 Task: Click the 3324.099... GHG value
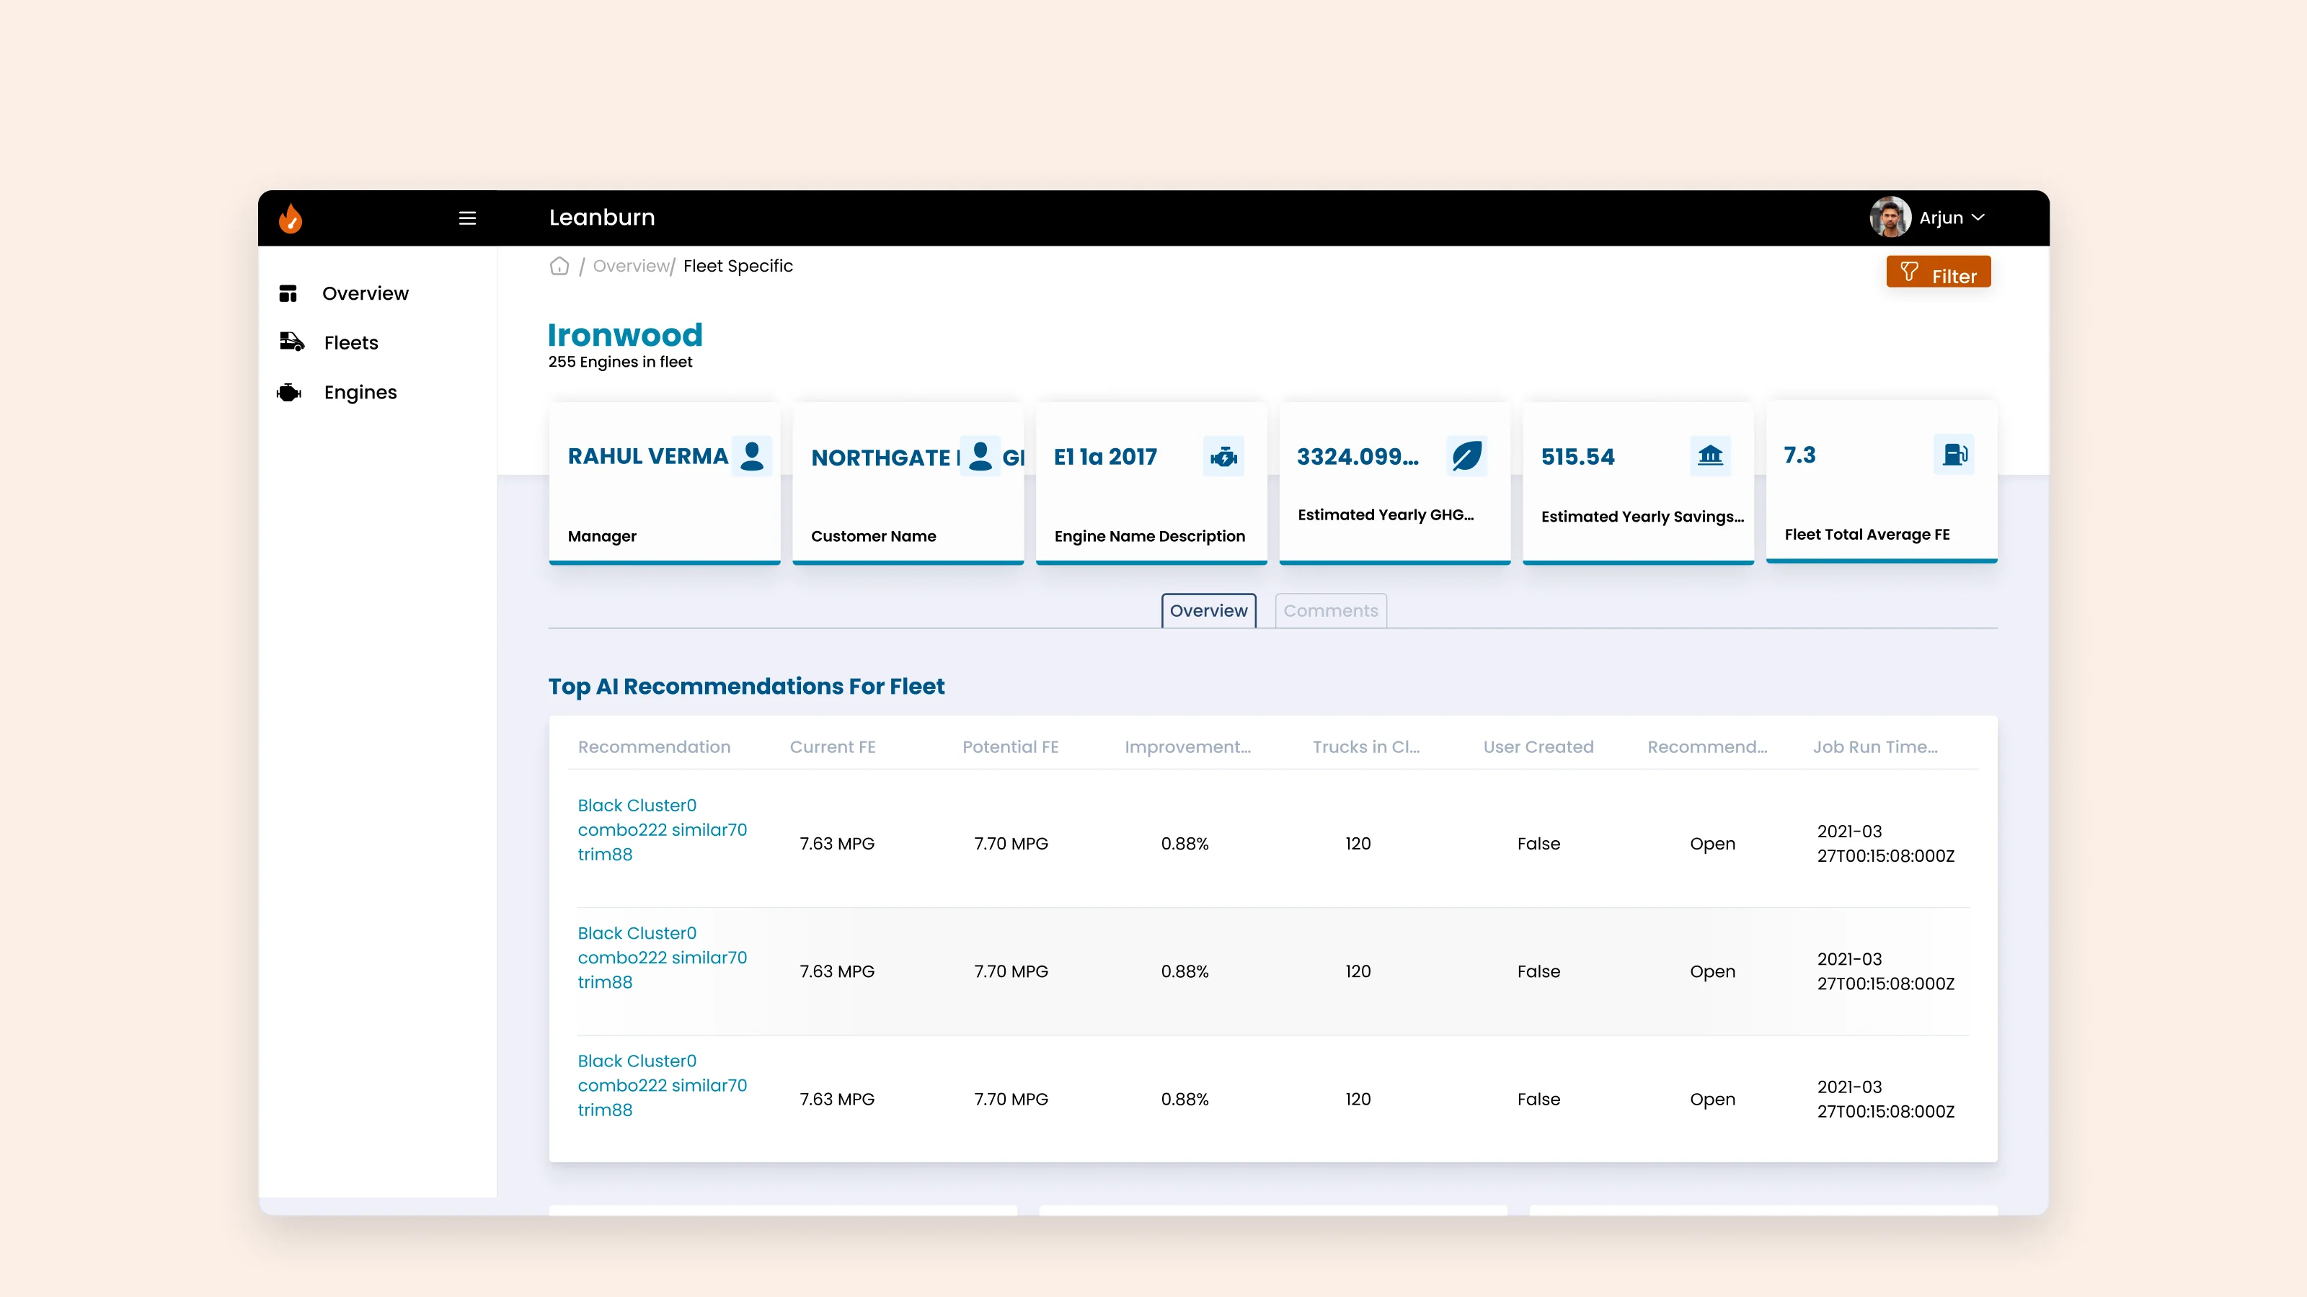1358,457
